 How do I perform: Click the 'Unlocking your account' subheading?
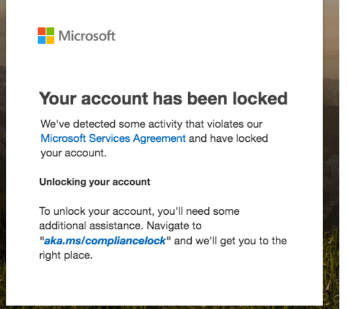point(95,182)
